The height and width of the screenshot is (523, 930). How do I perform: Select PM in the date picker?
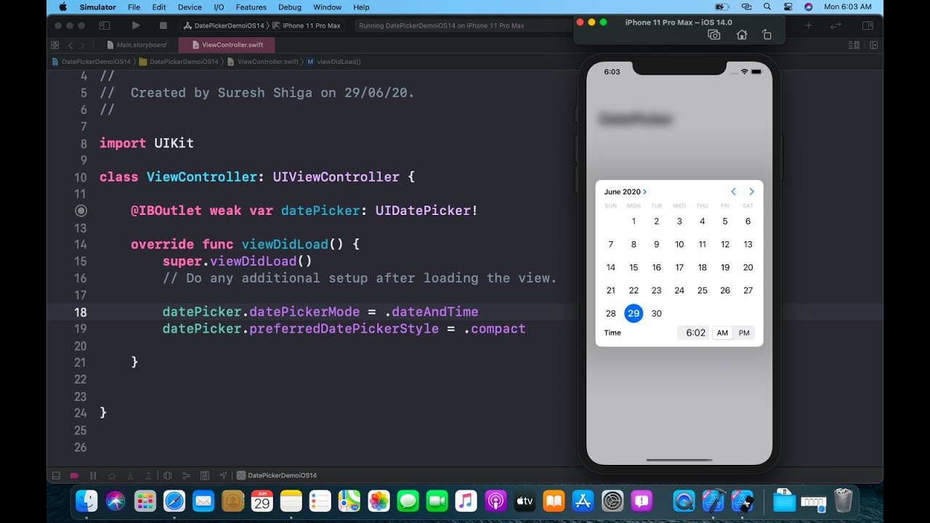tap(744, 333)
